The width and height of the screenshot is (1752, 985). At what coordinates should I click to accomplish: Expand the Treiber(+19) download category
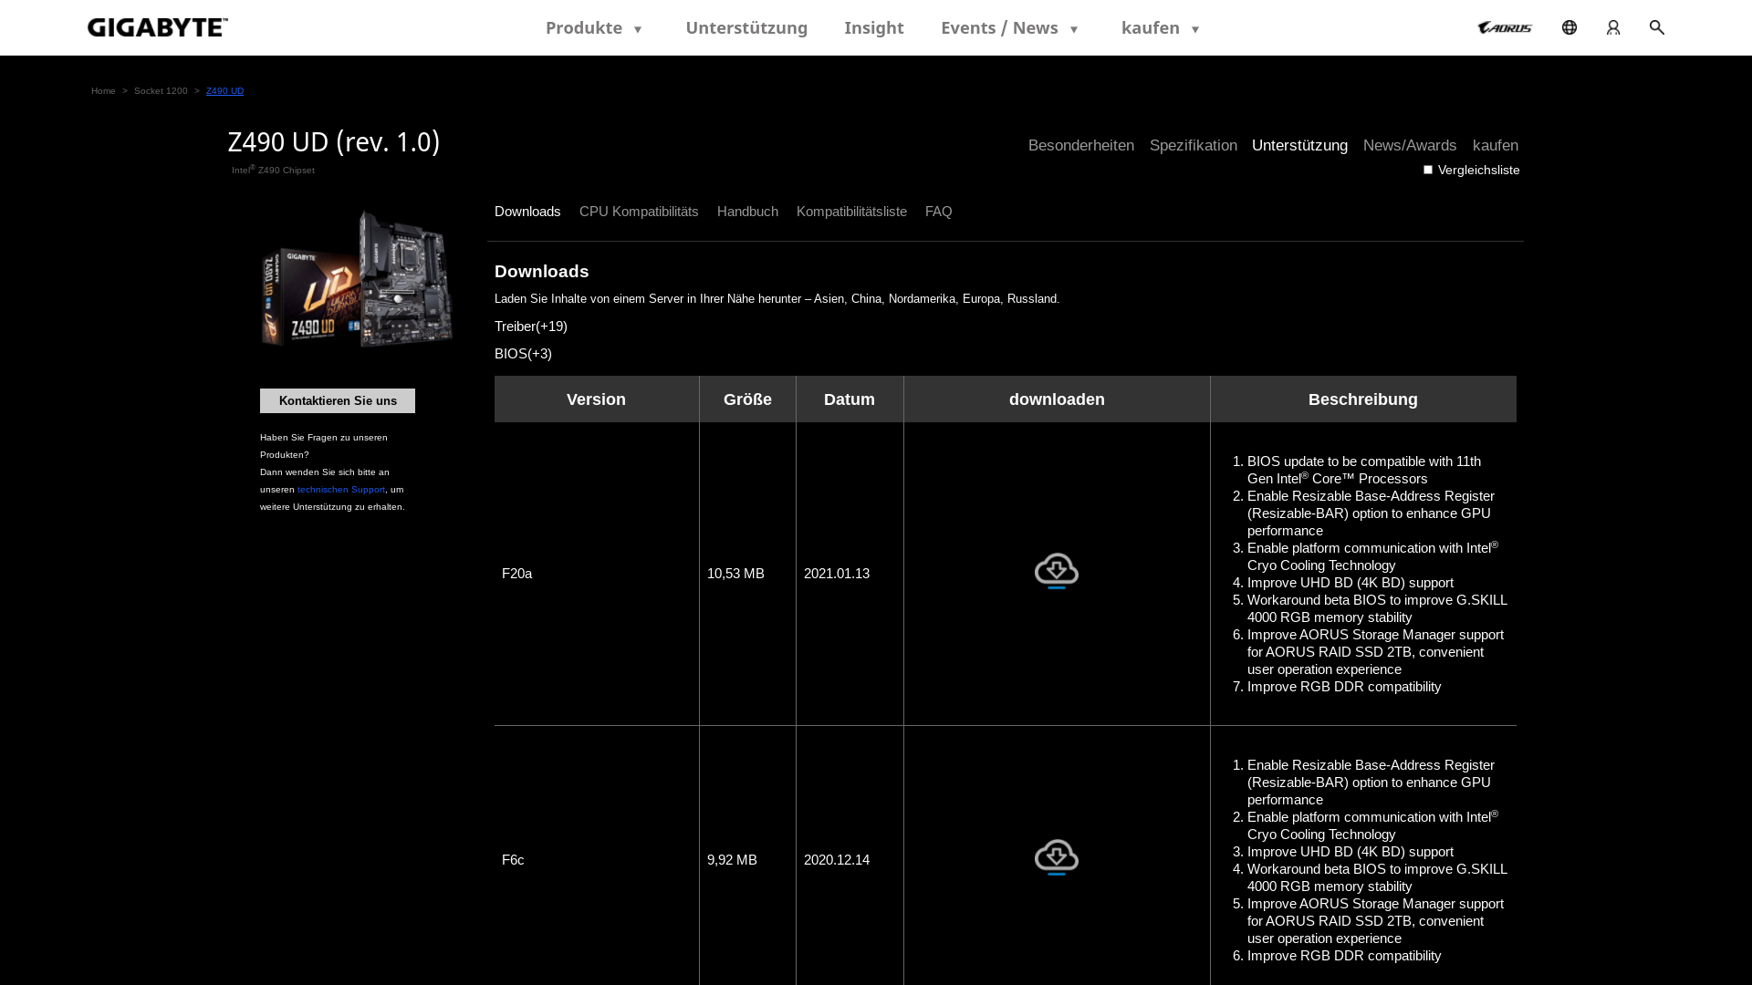click(530, 326)
